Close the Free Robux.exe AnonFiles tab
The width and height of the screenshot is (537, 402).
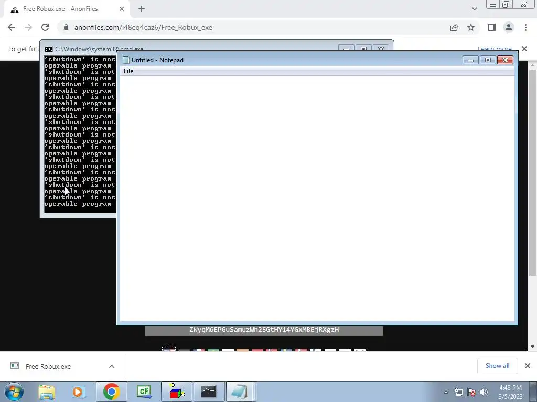(x=122, y=9)
